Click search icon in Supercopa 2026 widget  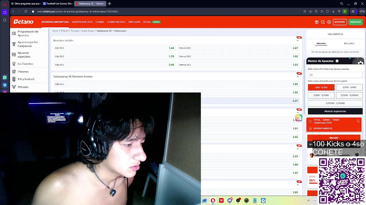[358, 121]
